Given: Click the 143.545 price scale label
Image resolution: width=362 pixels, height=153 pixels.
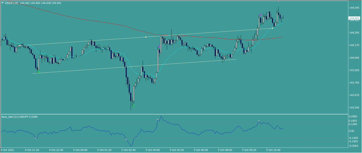Looking at the screenshot, I should [x=354, y=108].
